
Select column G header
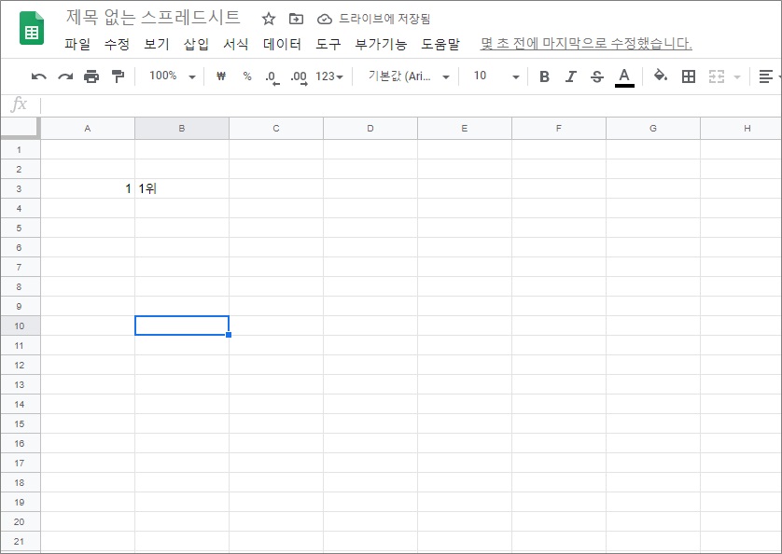coord(653,128)
